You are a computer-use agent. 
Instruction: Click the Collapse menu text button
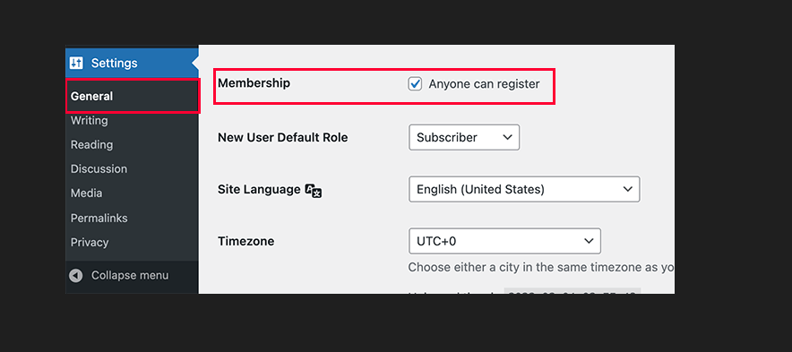[x=130, y=276]
